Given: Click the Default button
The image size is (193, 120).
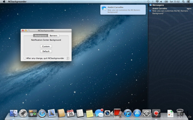Looking at the screenshot, I should click(x=46, y=51).
